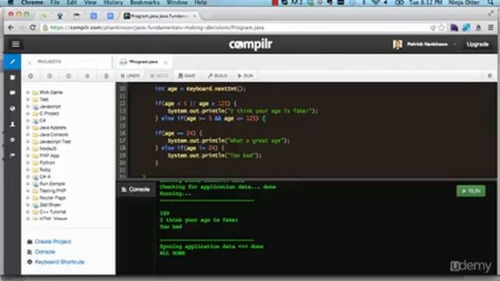
Task: Select the Program.java editor tab
Action: pyautogui.click(x=143, y=62)
